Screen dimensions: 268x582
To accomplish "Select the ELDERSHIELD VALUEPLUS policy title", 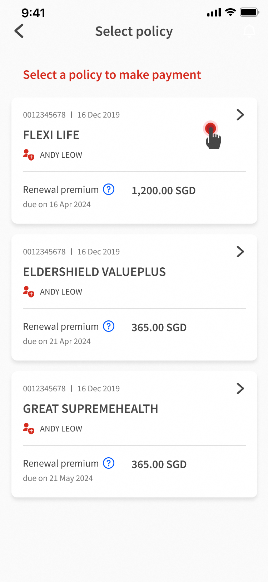I will (94, 272).
